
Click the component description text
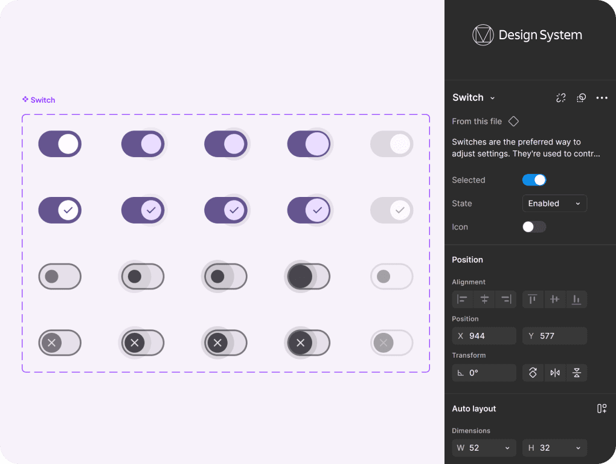[526, 148]
